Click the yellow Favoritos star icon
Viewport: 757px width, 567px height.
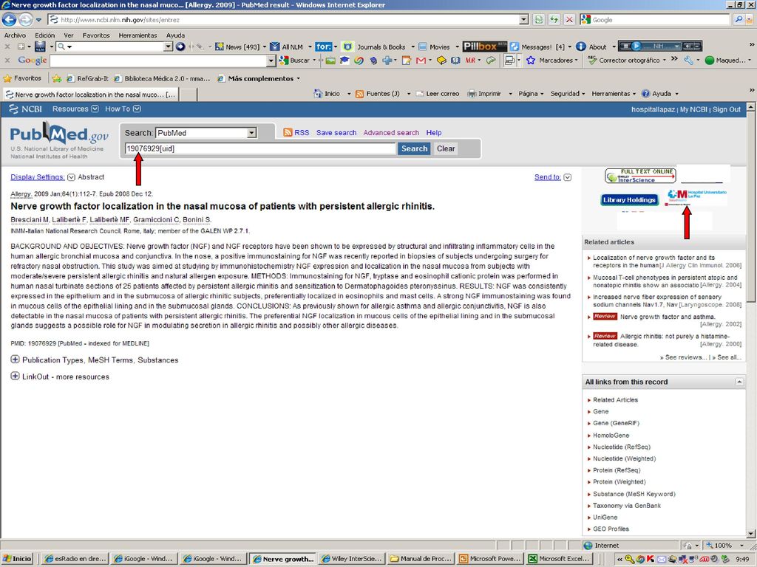7,78
